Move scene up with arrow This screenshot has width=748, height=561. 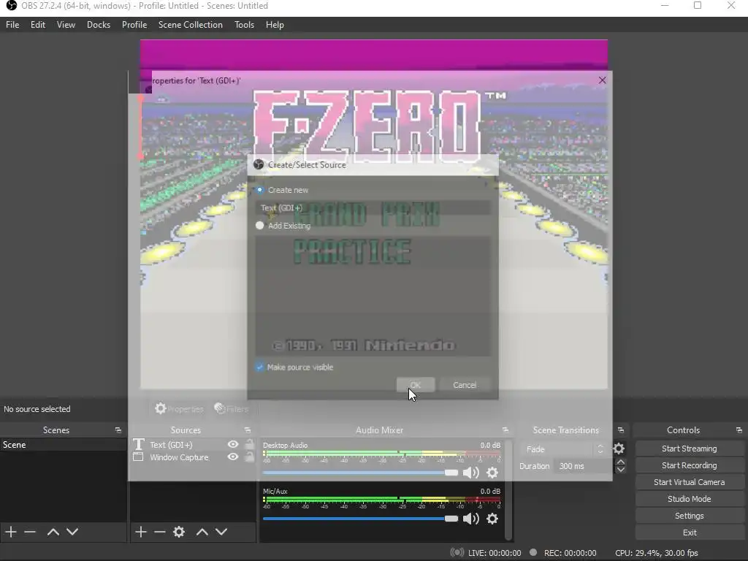pos(53,532)
